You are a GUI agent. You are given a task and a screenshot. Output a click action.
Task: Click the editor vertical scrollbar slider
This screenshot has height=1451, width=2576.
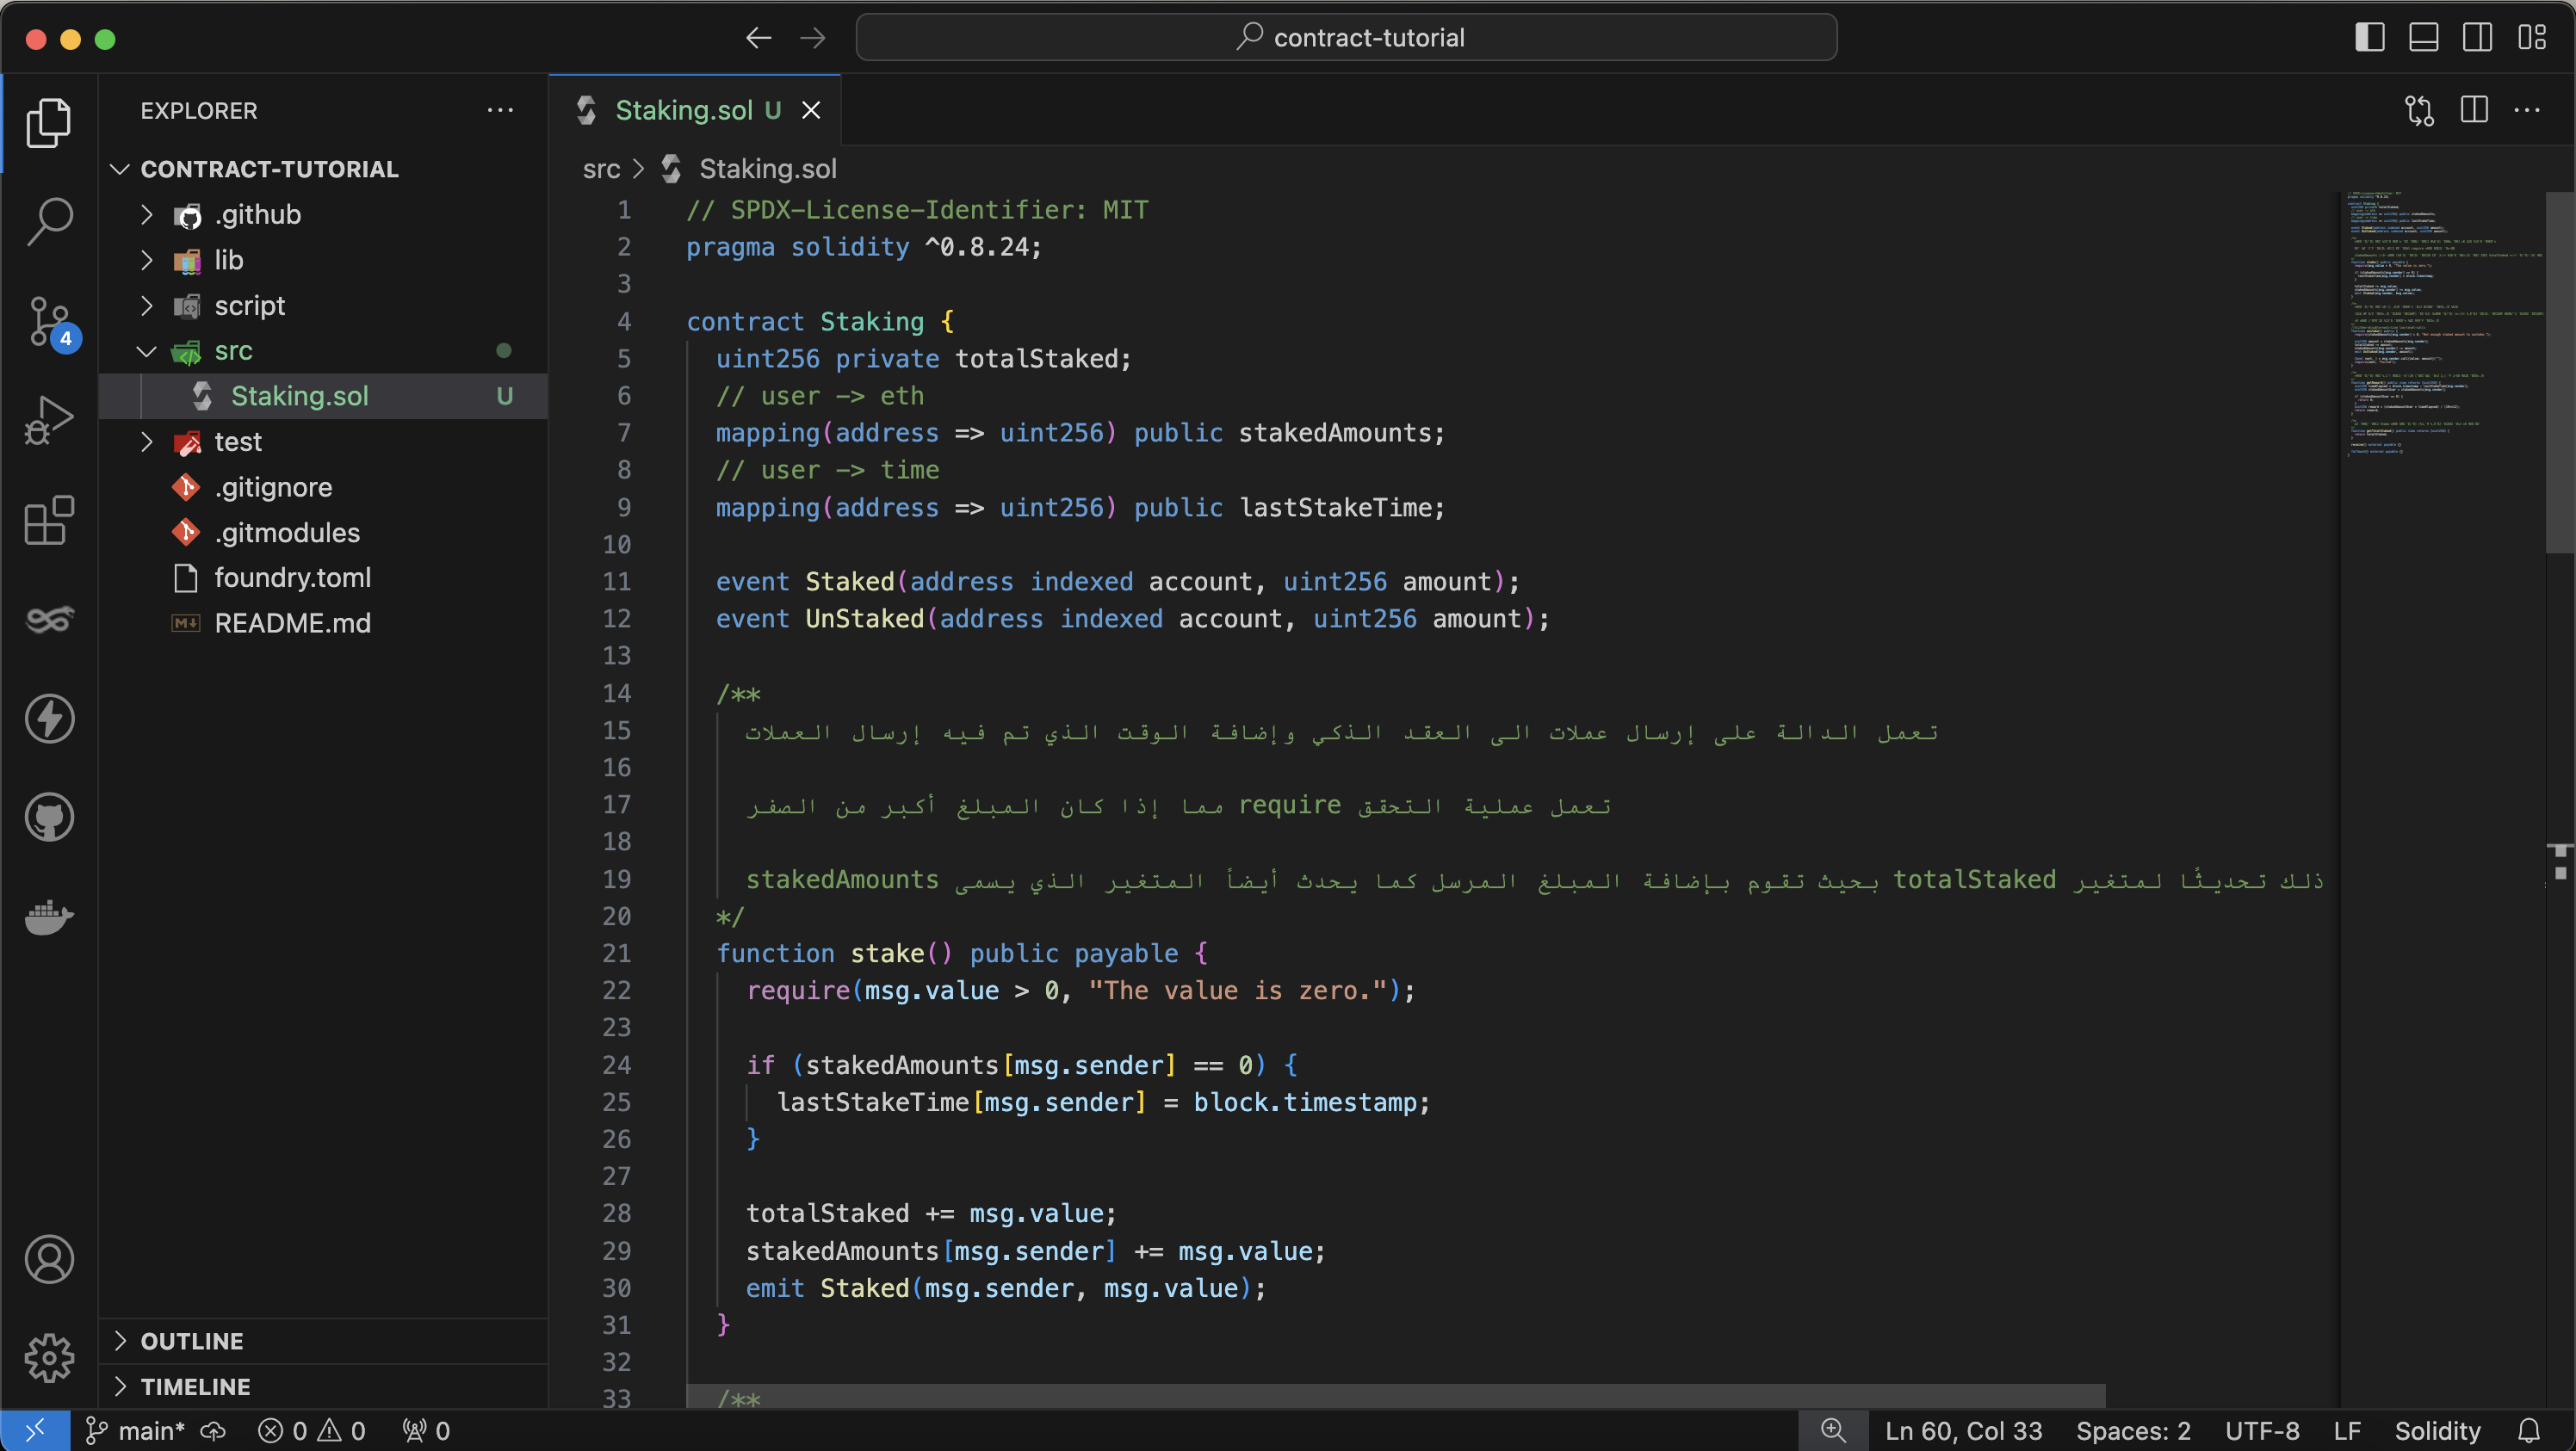[x=2559, y=370]
